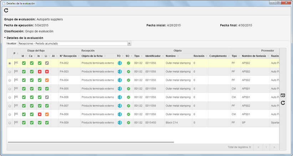Click the green SO status badge in row PA-003
Image resolution: width=293 pixels, height=156 pixels.
point(128,72)
